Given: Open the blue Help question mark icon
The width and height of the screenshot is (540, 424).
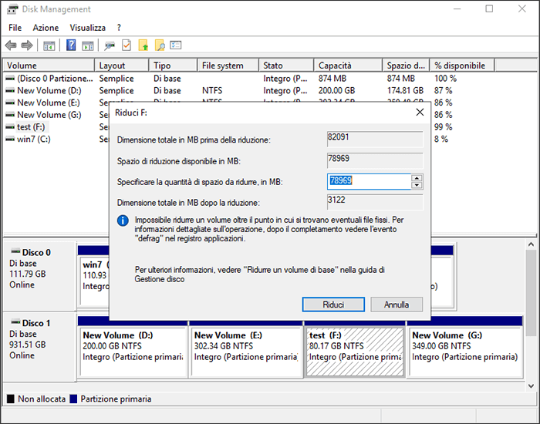Looking at the screenshot, I should click(71, 45).
